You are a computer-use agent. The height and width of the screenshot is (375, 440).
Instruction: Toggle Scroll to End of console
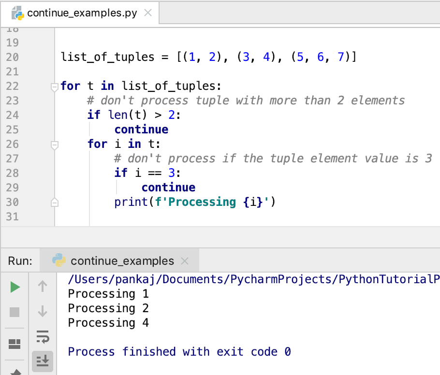[43, 361]
